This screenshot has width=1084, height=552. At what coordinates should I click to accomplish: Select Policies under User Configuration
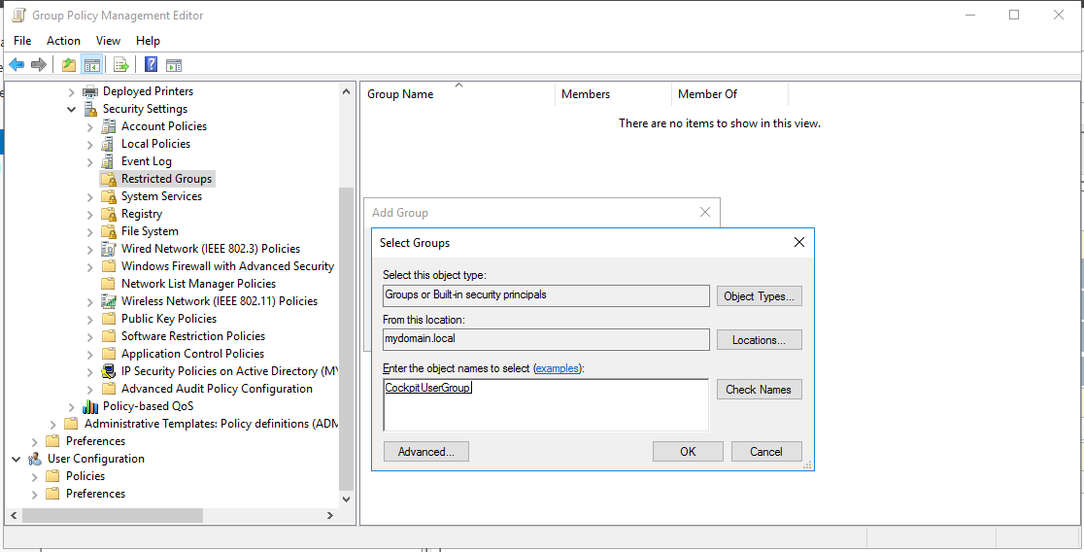point(85,476)
